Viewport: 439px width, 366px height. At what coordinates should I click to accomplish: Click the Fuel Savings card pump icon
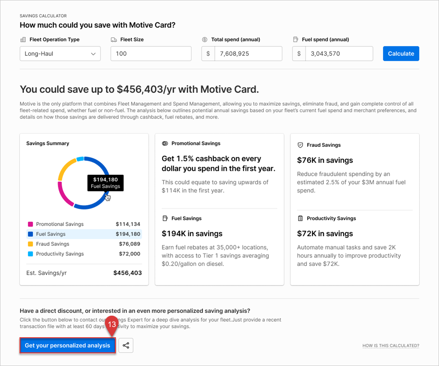(165, 218)
